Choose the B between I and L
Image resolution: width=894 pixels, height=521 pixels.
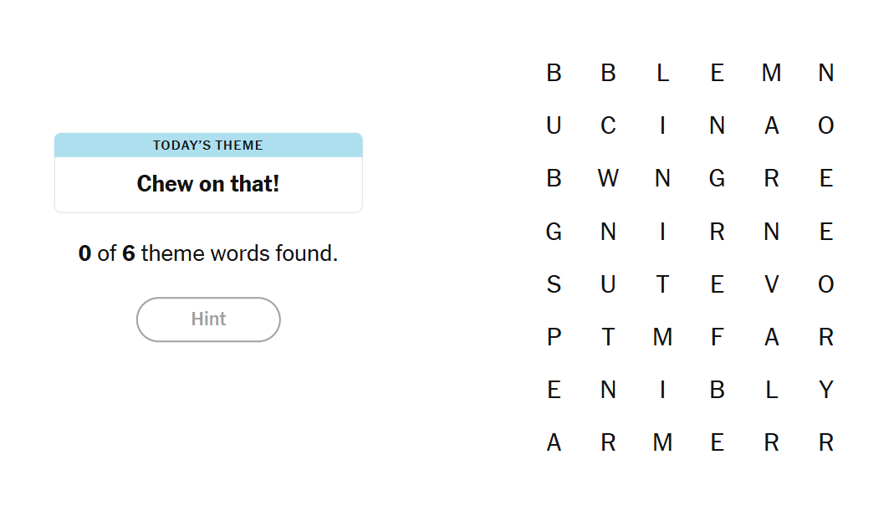[x=717, y=390]
